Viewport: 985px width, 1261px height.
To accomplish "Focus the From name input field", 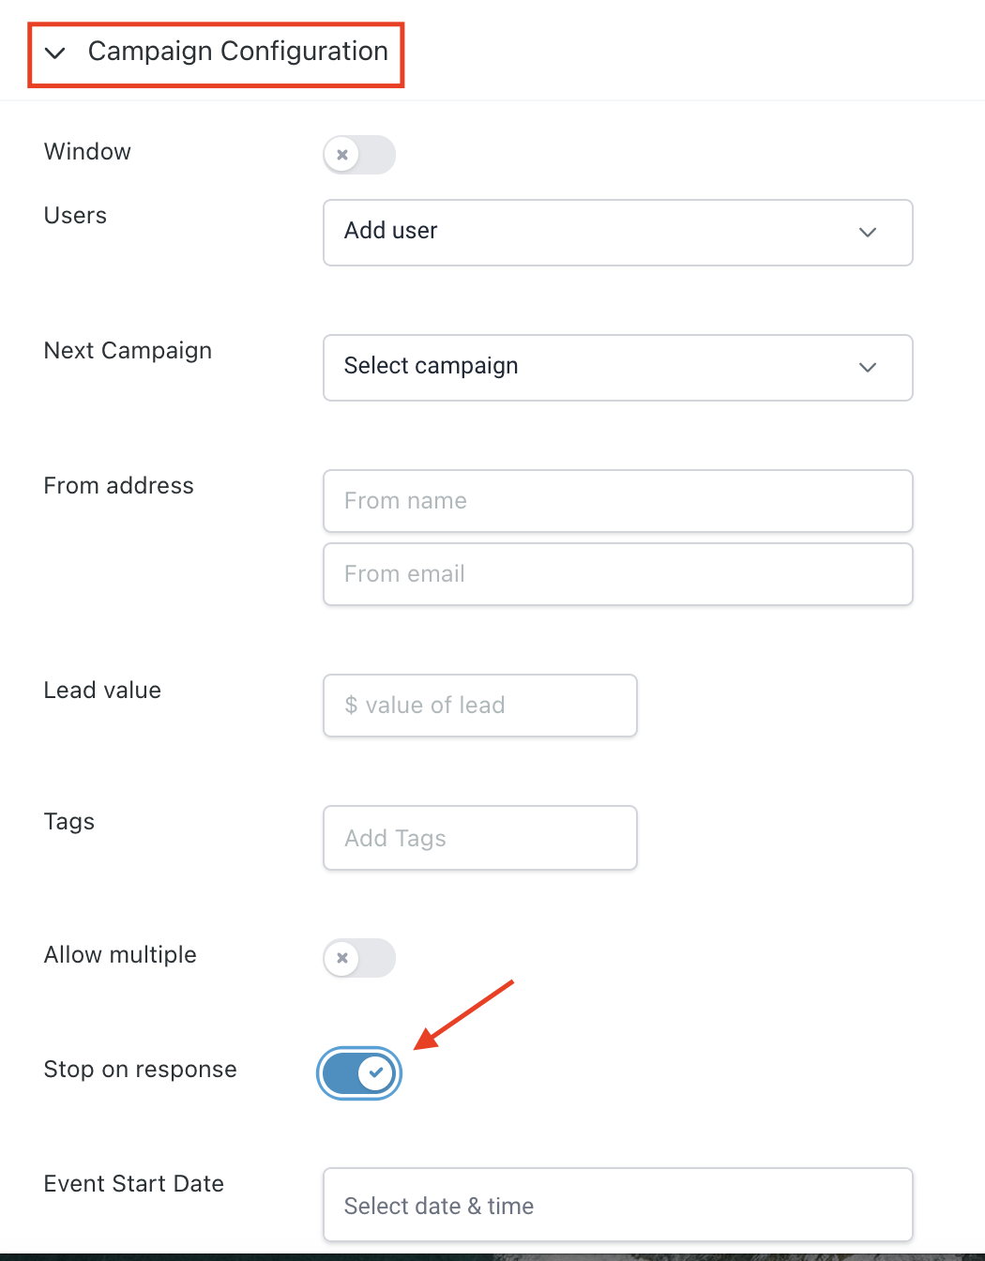I will click(x=617, y=501).
